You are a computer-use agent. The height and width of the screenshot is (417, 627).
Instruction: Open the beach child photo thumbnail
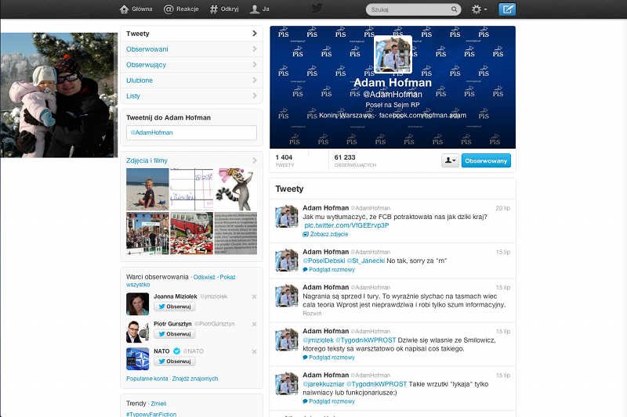coord(147,189)
